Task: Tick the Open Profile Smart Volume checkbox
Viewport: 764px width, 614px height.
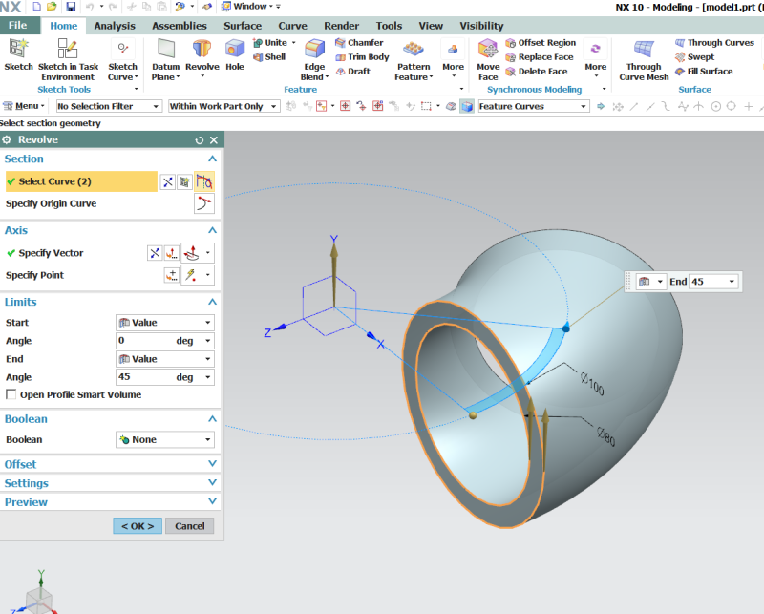Action: 11,394
